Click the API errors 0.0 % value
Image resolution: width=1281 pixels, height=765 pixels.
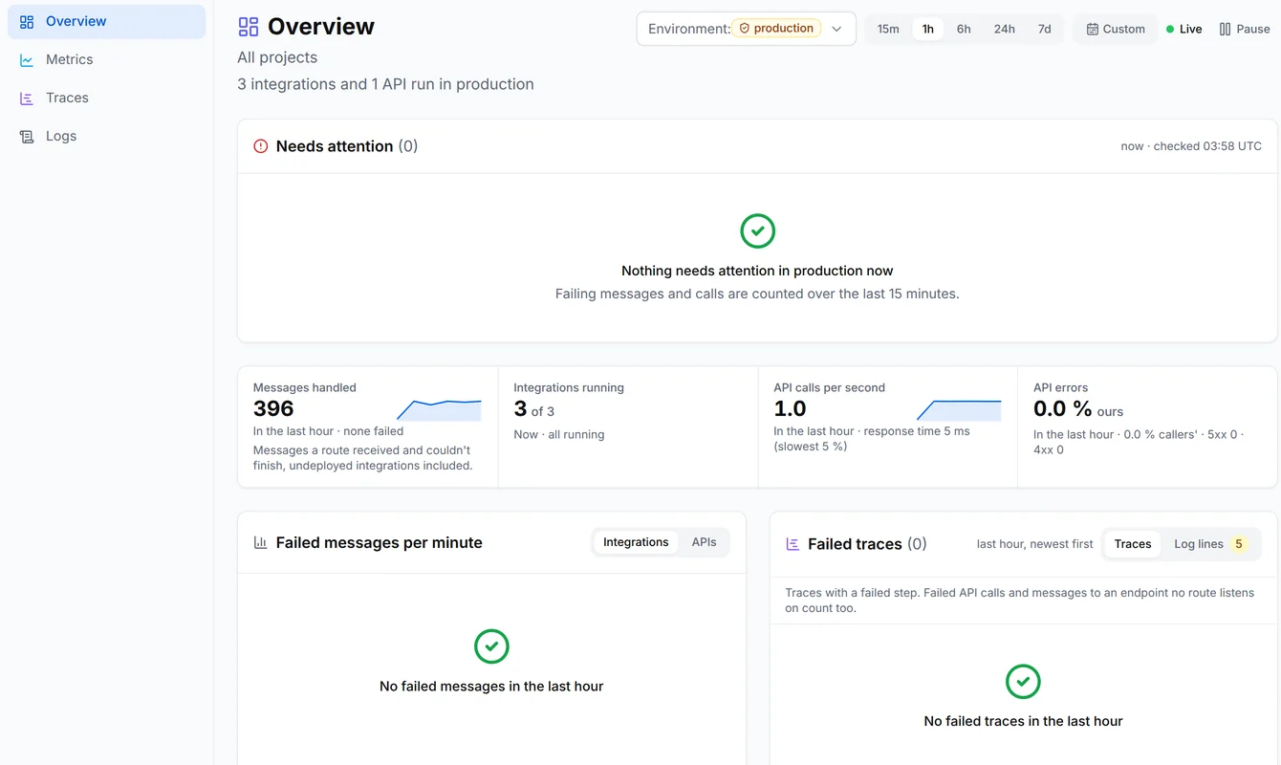point(1062,409)
